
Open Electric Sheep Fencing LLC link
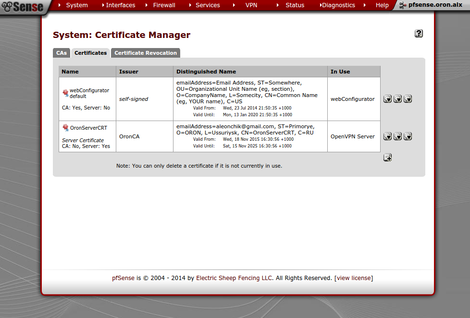pos(234,278)
